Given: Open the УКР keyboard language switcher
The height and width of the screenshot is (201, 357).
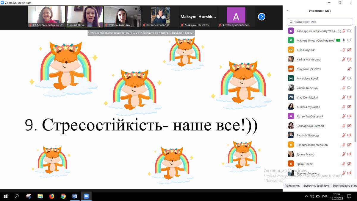Looking at the screenshot, I should point(324,197).
